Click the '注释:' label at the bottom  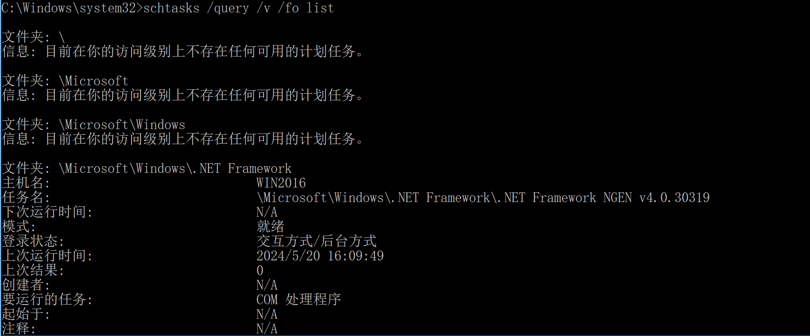point(19,329)
